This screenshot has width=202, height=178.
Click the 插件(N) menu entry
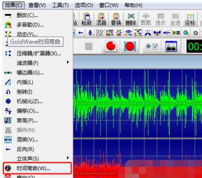coord(38,130)
